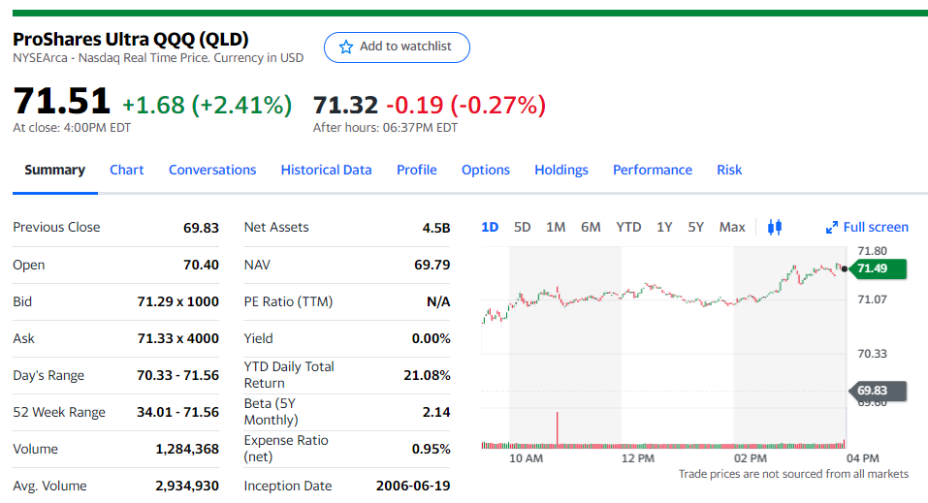Image resolution: width=928 pixels, height=503 pixels.
Task: Select the Summary tab
Action: tap(55, 170)
